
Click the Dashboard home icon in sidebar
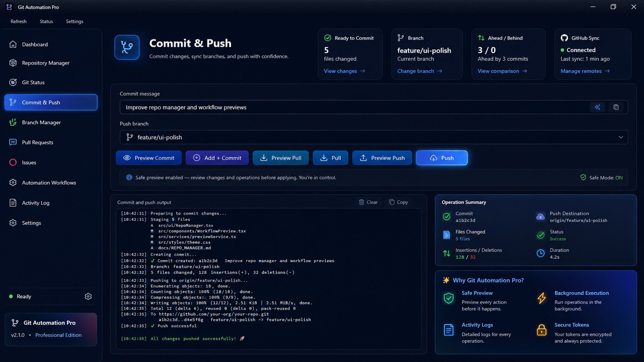(13, 44)
